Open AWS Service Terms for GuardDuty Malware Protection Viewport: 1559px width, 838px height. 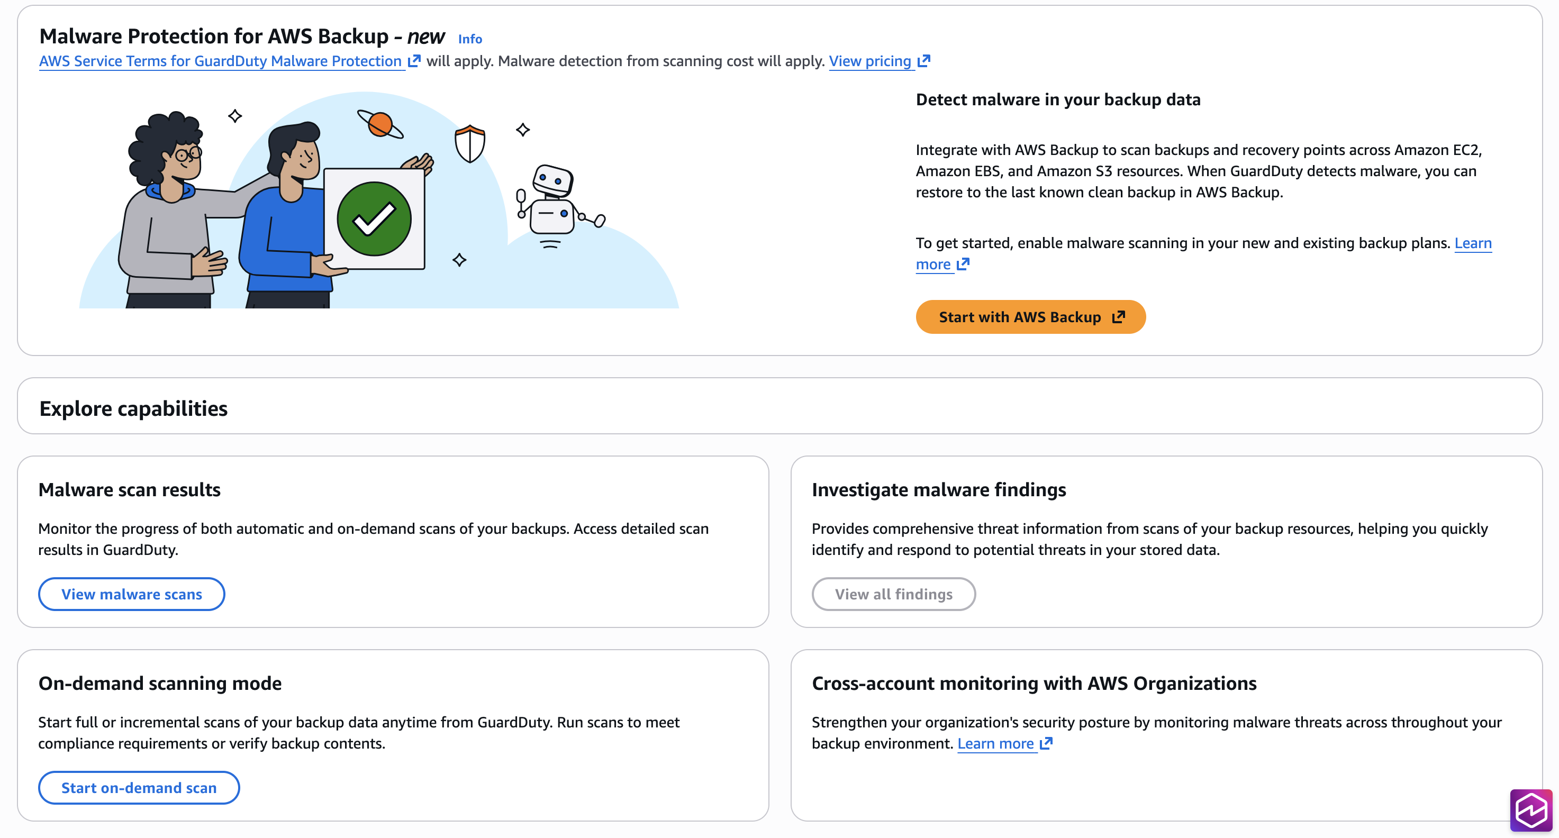click(x=220, y=61)
